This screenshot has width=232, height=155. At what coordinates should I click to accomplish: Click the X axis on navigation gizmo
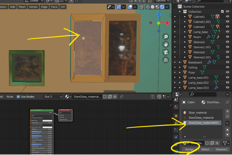167,23
